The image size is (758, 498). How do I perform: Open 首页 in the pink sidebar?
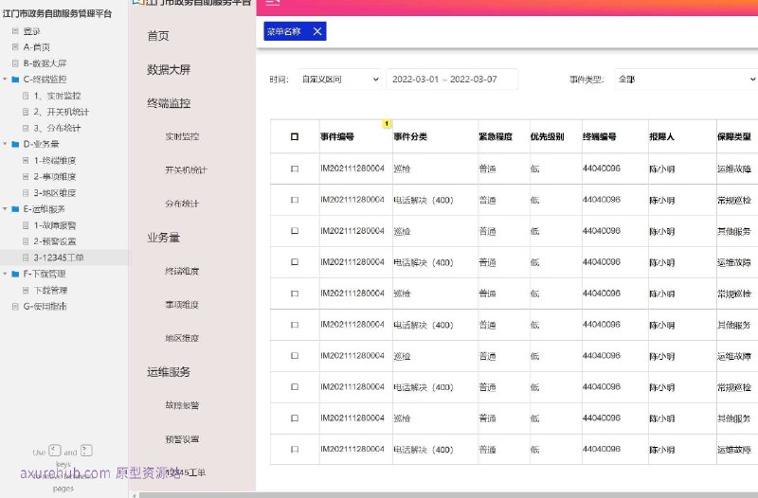pos(158,36)
